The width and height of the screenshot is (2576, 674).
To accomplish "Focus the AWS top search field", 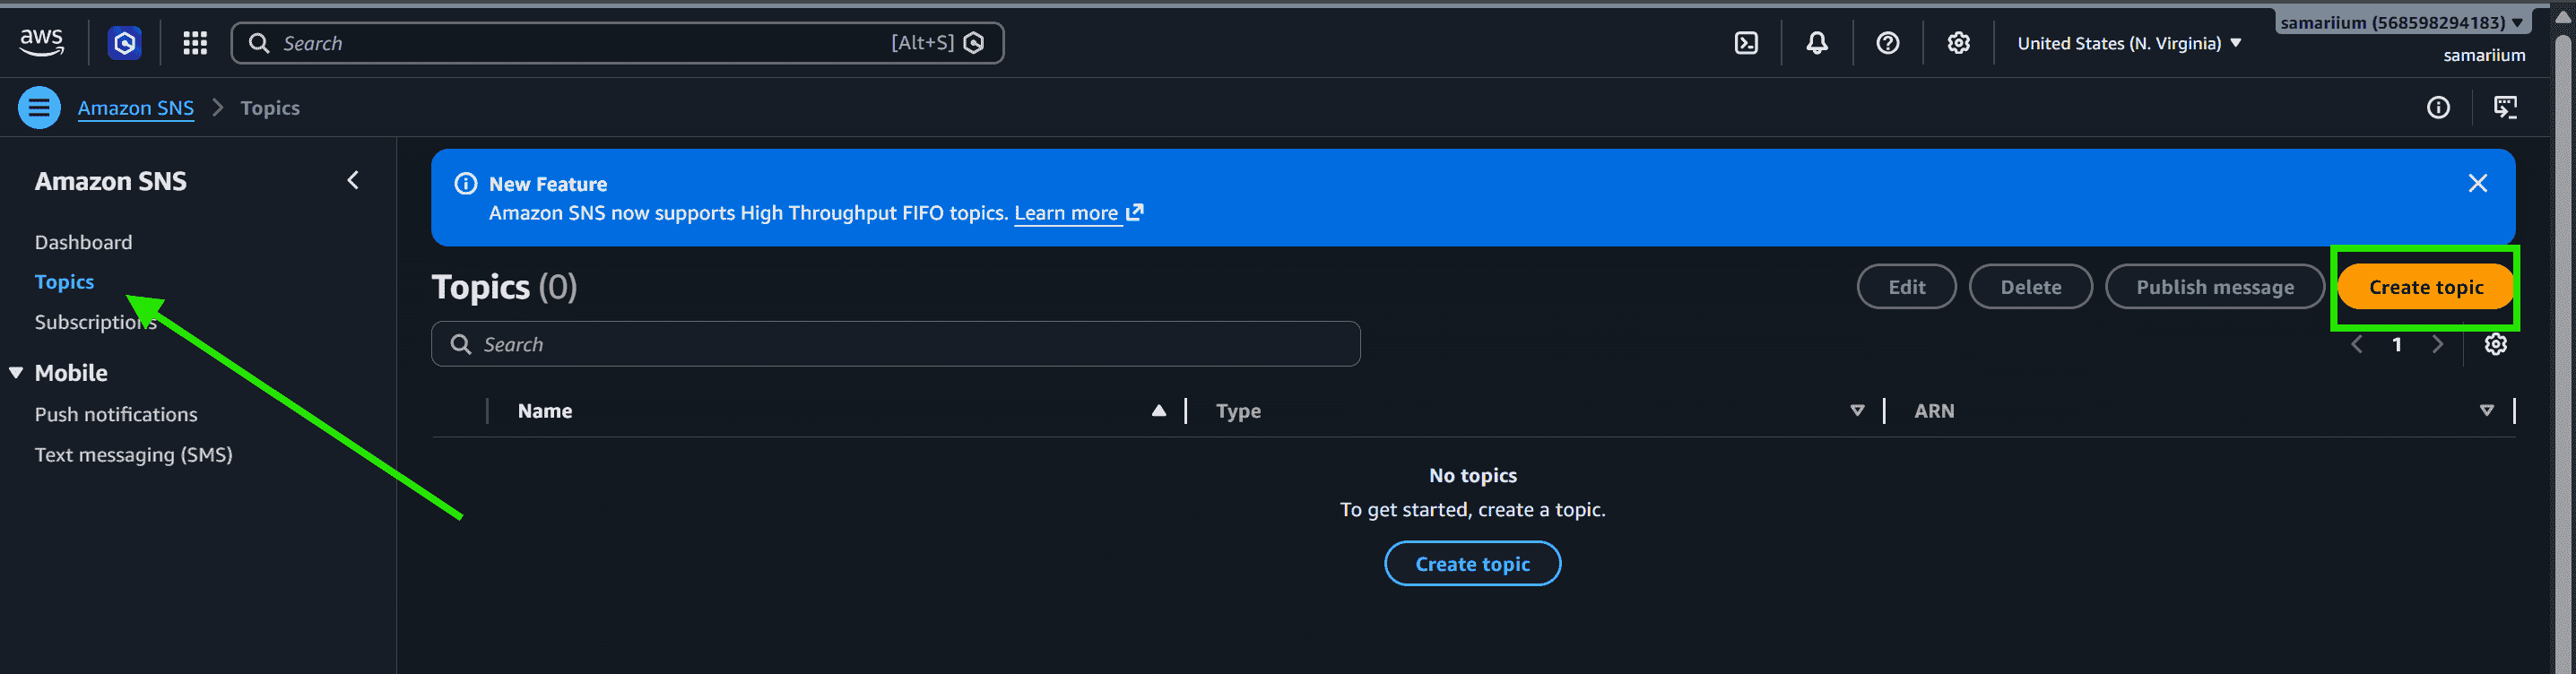I will click(x=617, y=43).
